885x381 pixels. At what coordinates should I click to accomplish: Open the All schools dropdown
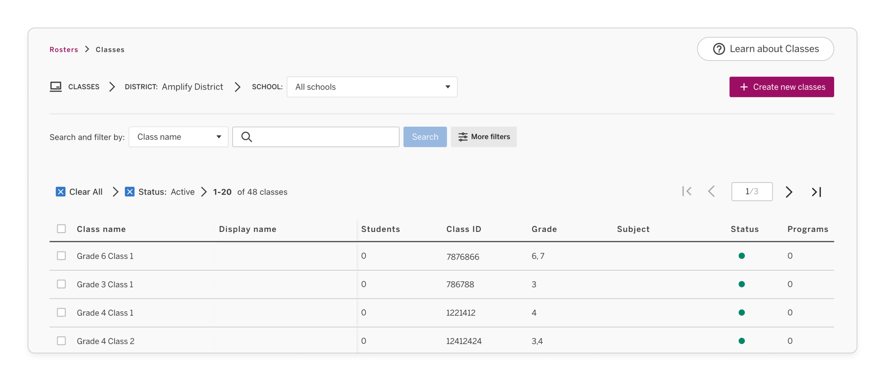(x=372, y=87)
